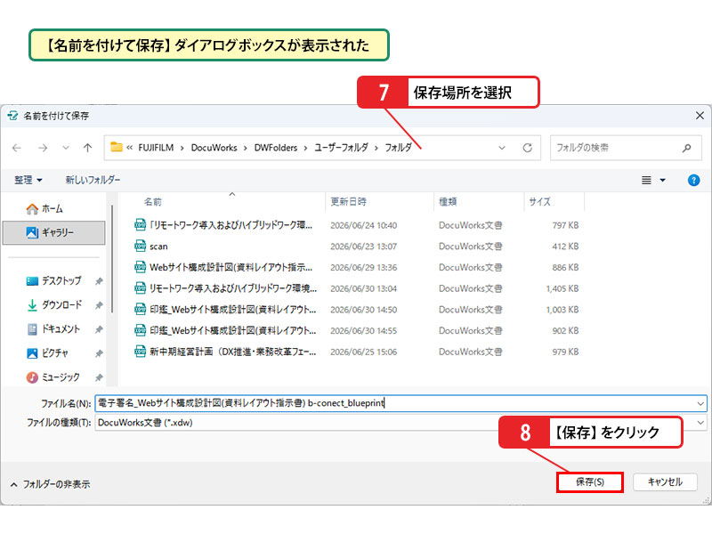712x534 pixels.
Task: Select Webサイト構成設計図 file dated 06/29
Action: 231,268
